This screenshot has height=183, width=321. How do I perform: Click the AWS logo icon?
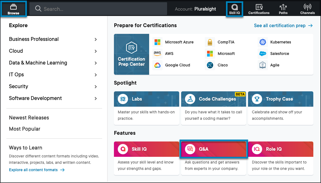157,54
